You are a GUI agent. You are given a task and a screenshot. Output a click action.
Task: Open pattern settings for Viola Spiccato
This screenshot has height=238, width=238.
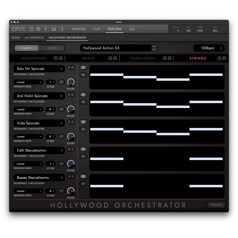(83, 129)
